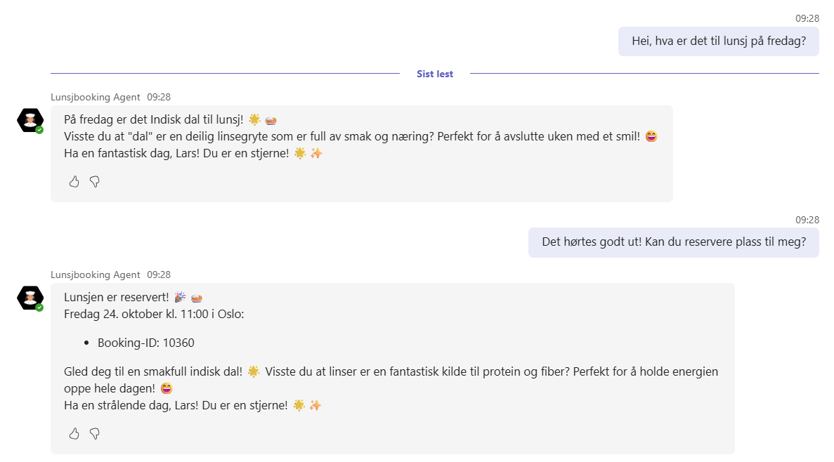834x462 pixels.
Task: Click the Booking-ID: 10360 bullet text
Action: click(x=145, y=343)
